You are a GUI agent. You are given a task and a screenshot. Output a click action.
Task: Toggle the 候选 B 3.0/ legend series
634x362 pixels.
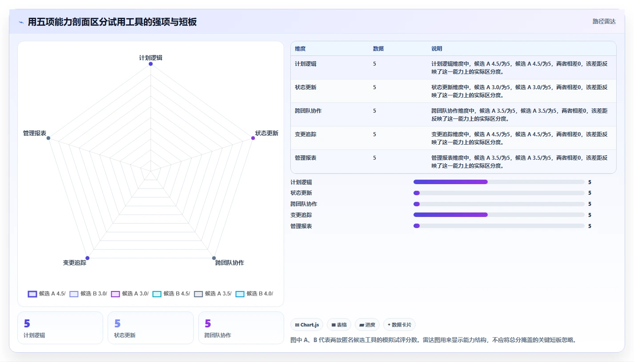coord(88,294)
